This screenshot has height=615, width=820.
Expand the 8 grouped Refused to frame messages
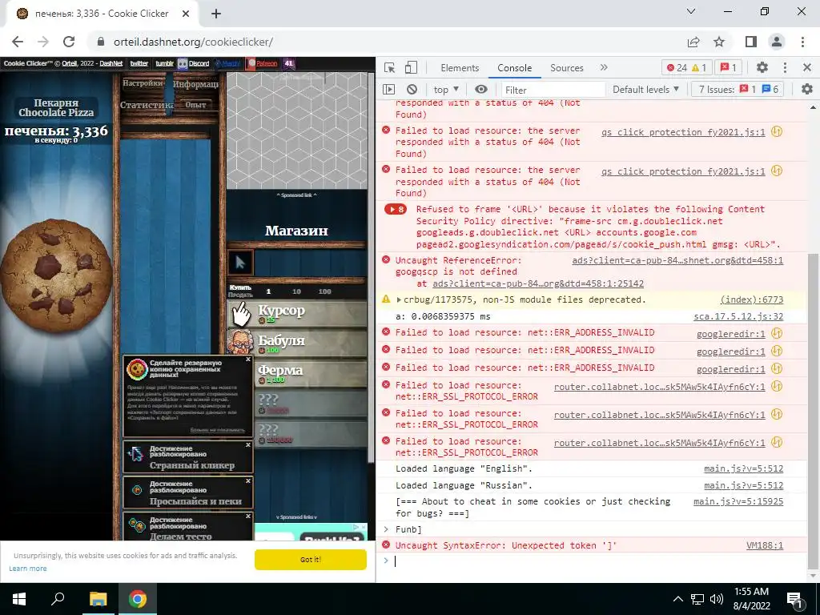pos(396,210)
